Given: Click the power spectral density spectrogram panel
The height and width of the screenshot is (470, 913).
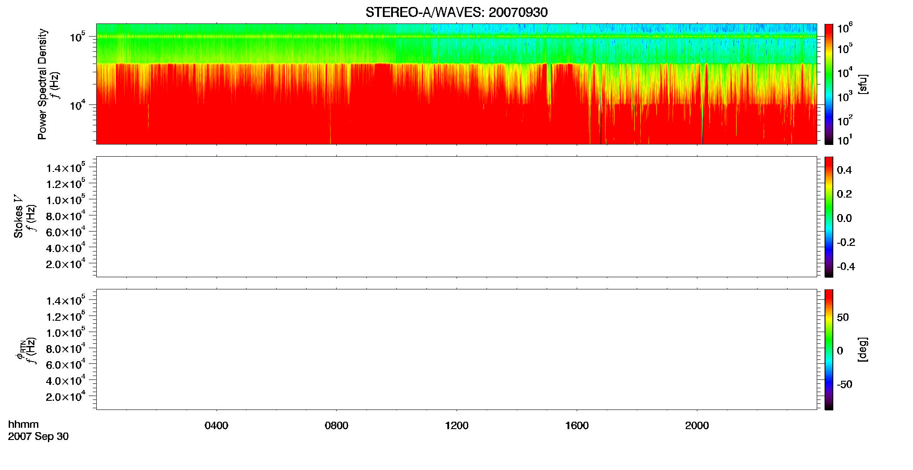Looking at the screenshot, I should click(456, 84).
